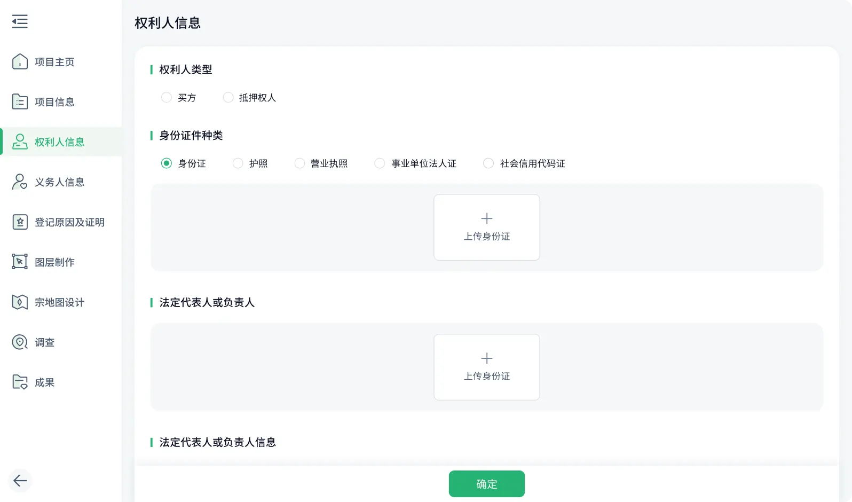Click the person-heart icon beside 义务人信息
852x502 pixels.
pyautogui.click(x=20, y=182)
